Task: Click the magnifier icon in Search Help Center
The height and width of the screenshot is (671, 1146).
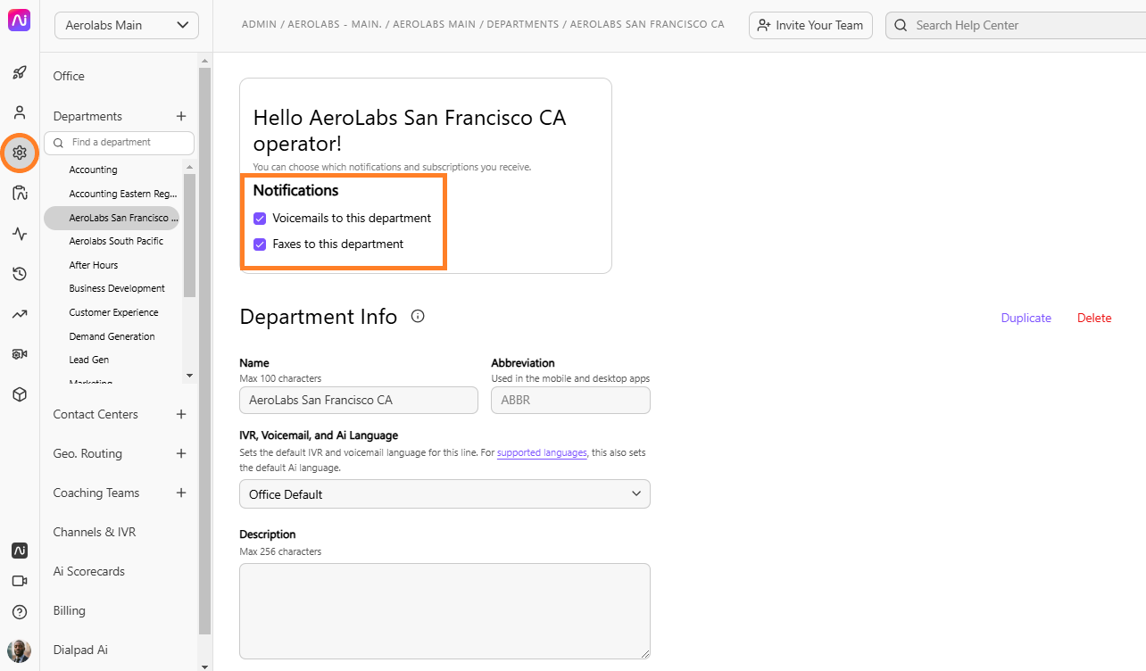Action: tap(901, 25)
